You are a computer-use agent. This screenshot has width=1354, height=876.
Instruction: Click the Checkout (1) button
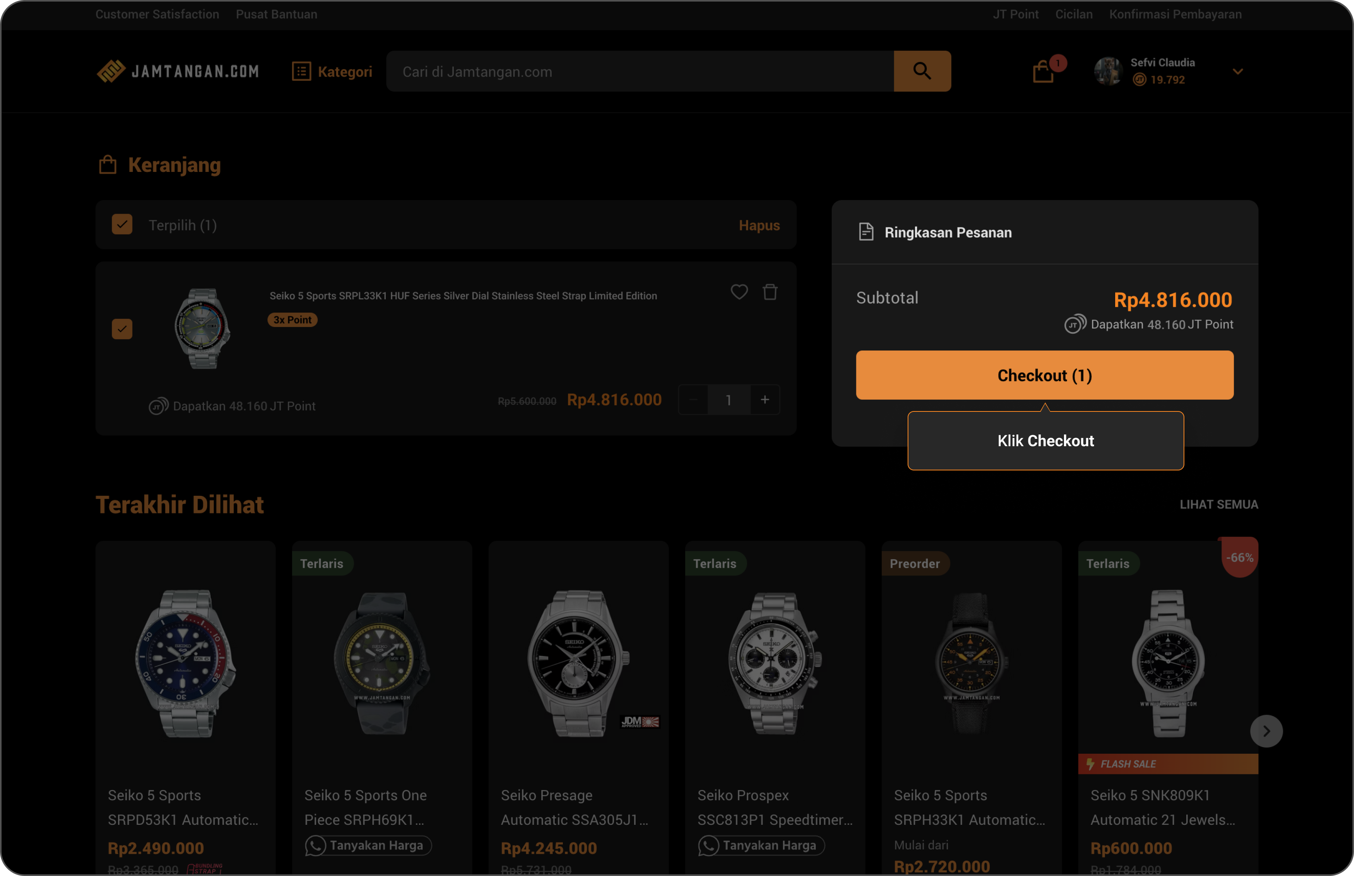coord(1044,375)
